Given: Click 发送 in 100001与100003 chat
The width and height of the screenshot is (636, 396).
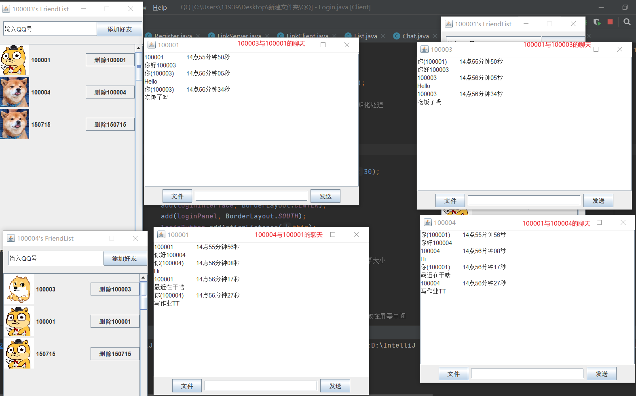Looking at the screenshot, I should (x=598, y=201).
